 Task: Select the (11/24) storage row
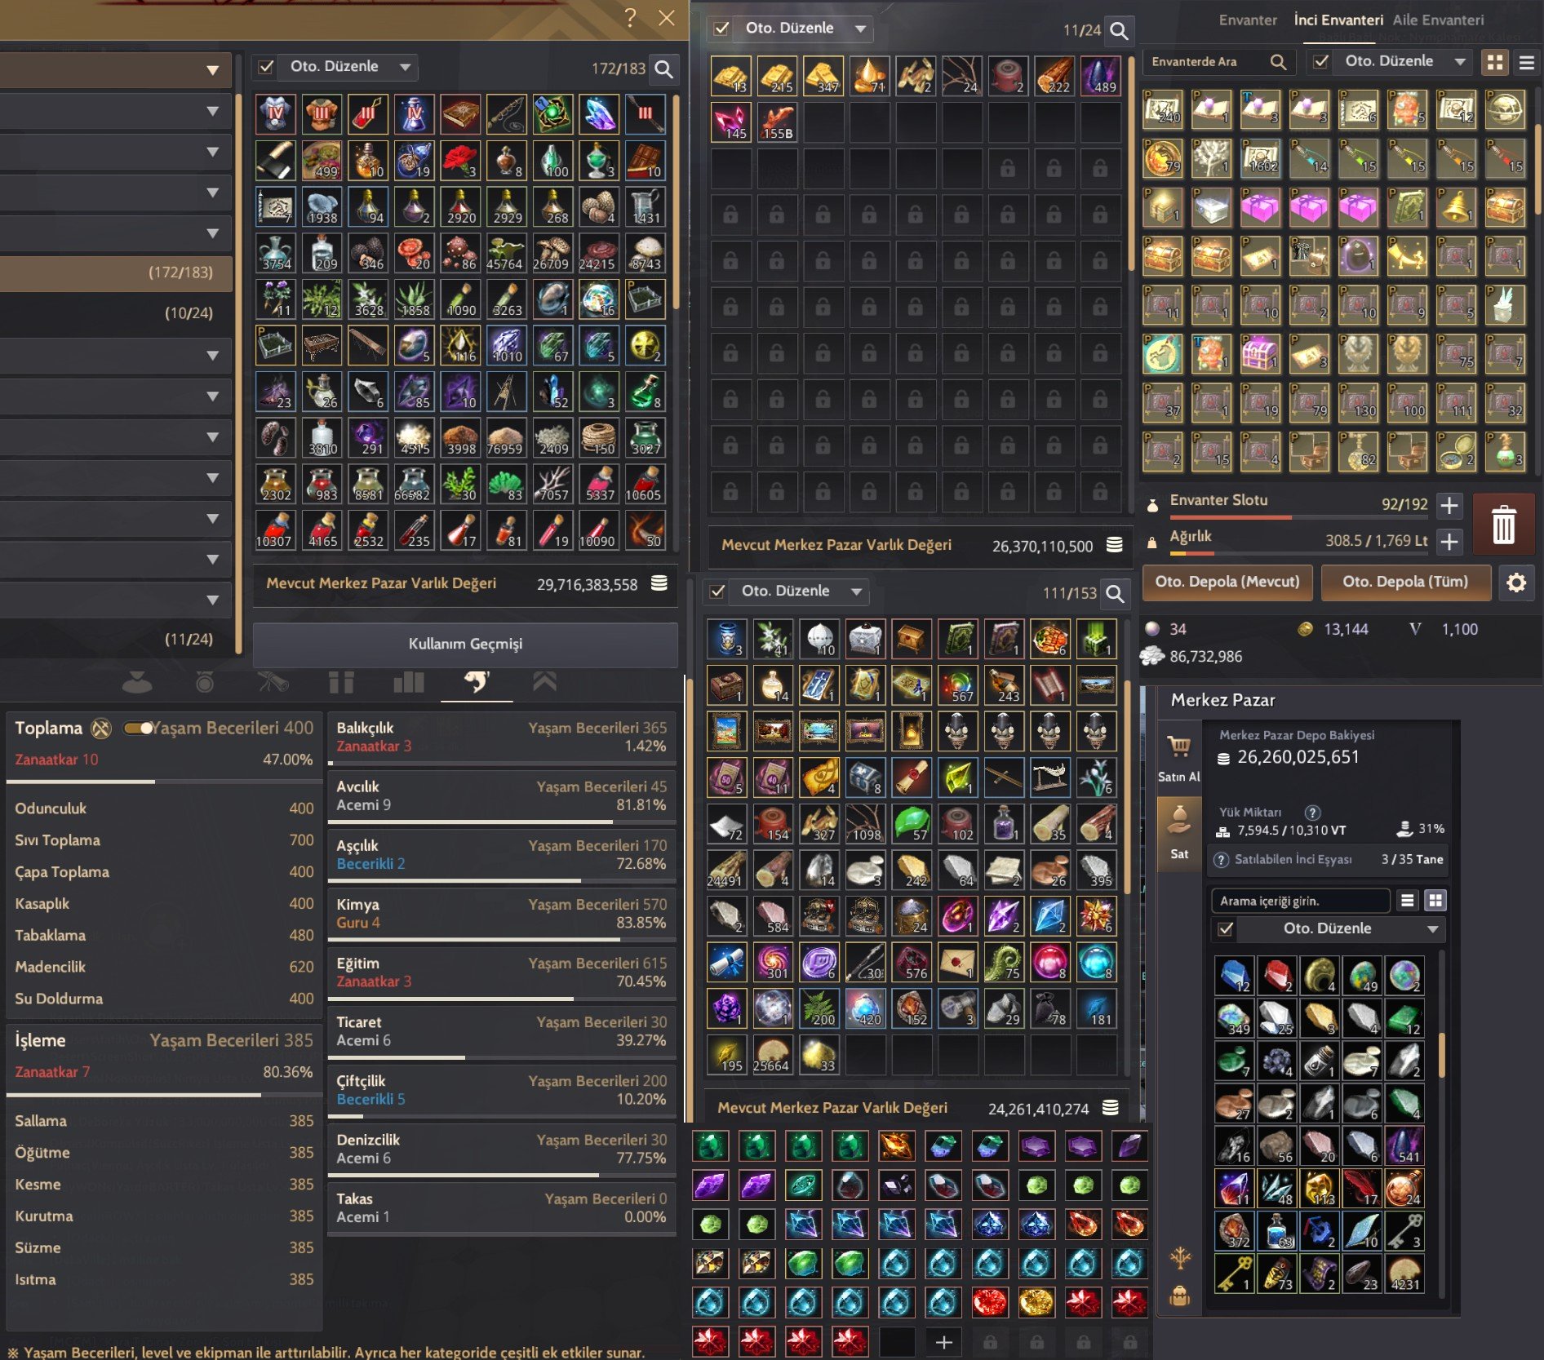[116, 640]
